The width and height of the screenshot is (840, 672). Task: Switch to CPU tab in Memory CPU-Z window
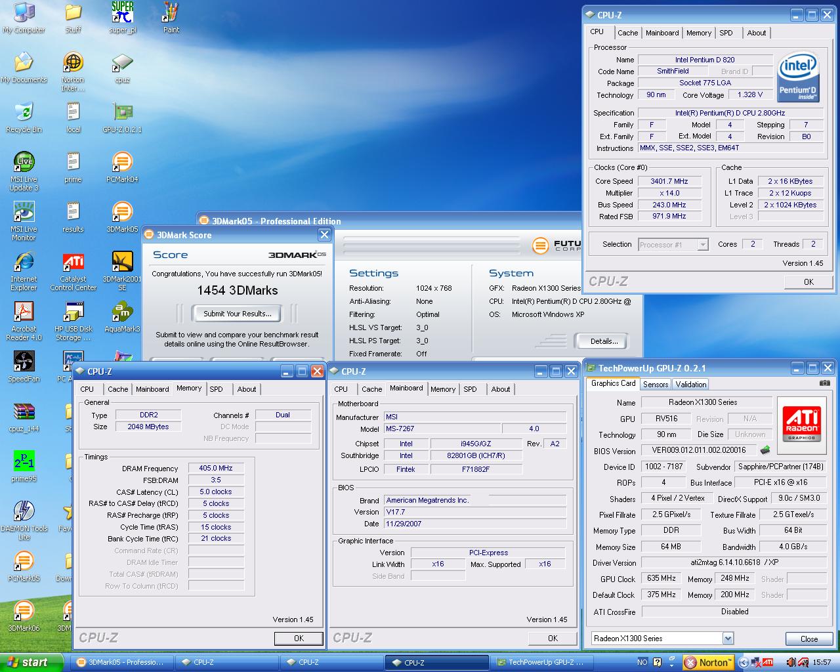point(87,389)
